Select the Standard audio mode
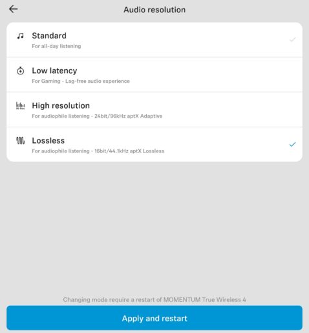This screenshot has width=309, height=333. [x=154, y=40]
